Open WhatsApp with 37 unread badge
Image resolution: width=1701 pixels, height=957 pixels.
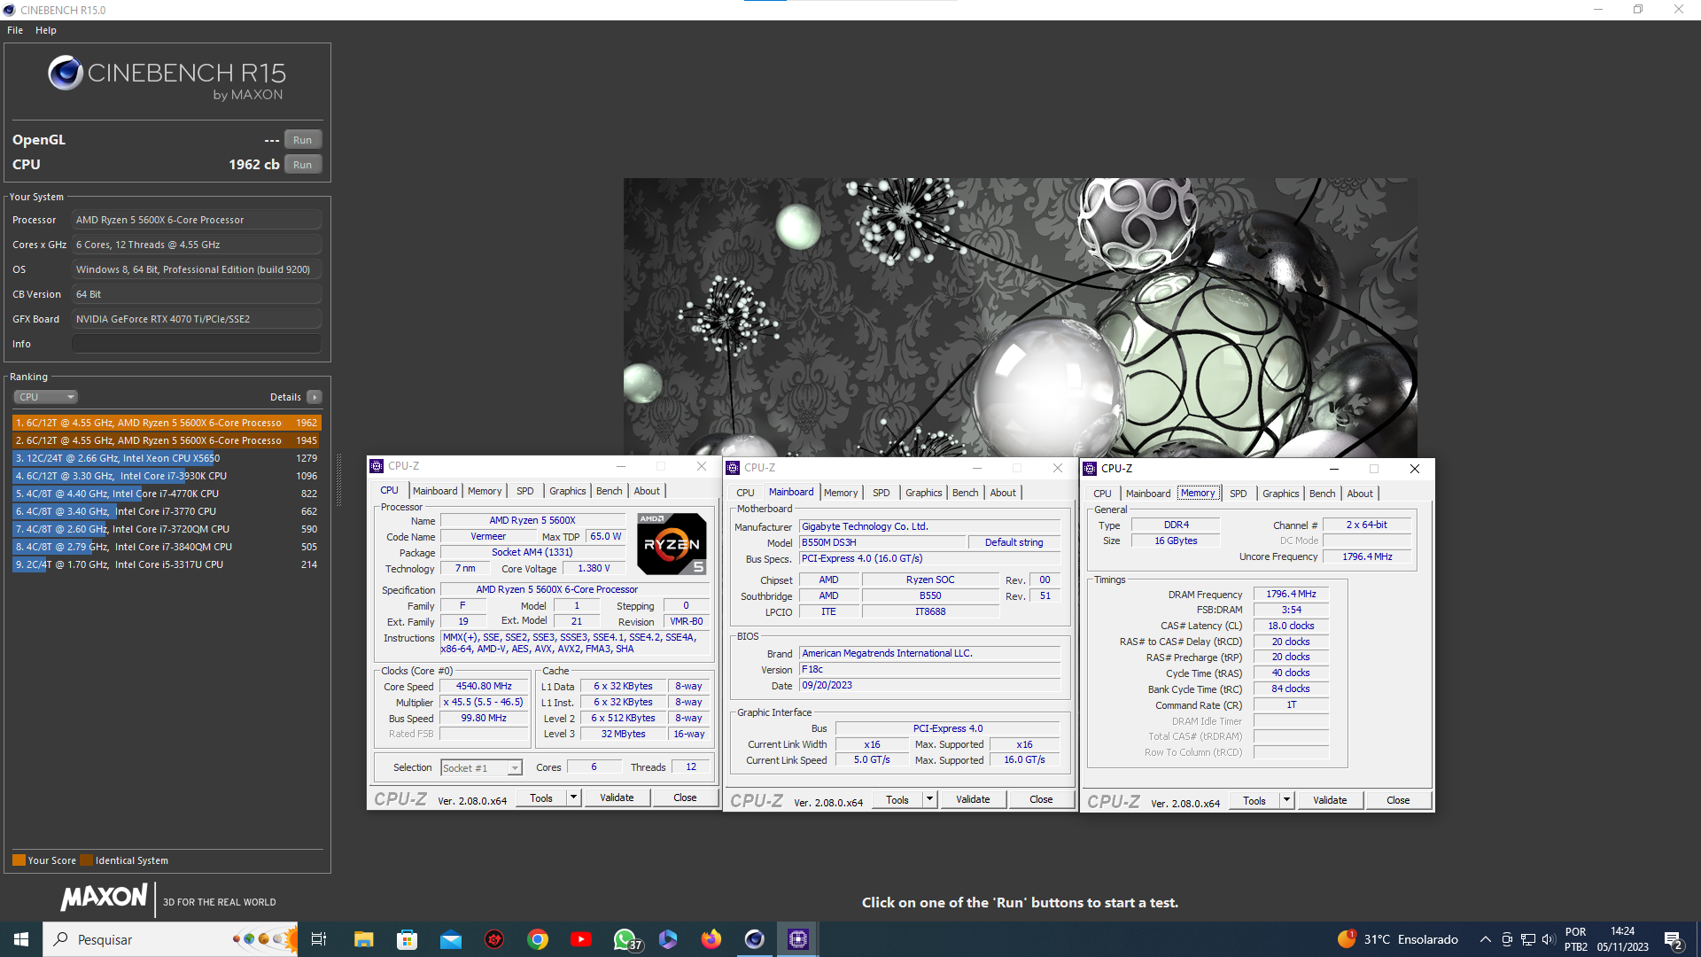[625, 939]
